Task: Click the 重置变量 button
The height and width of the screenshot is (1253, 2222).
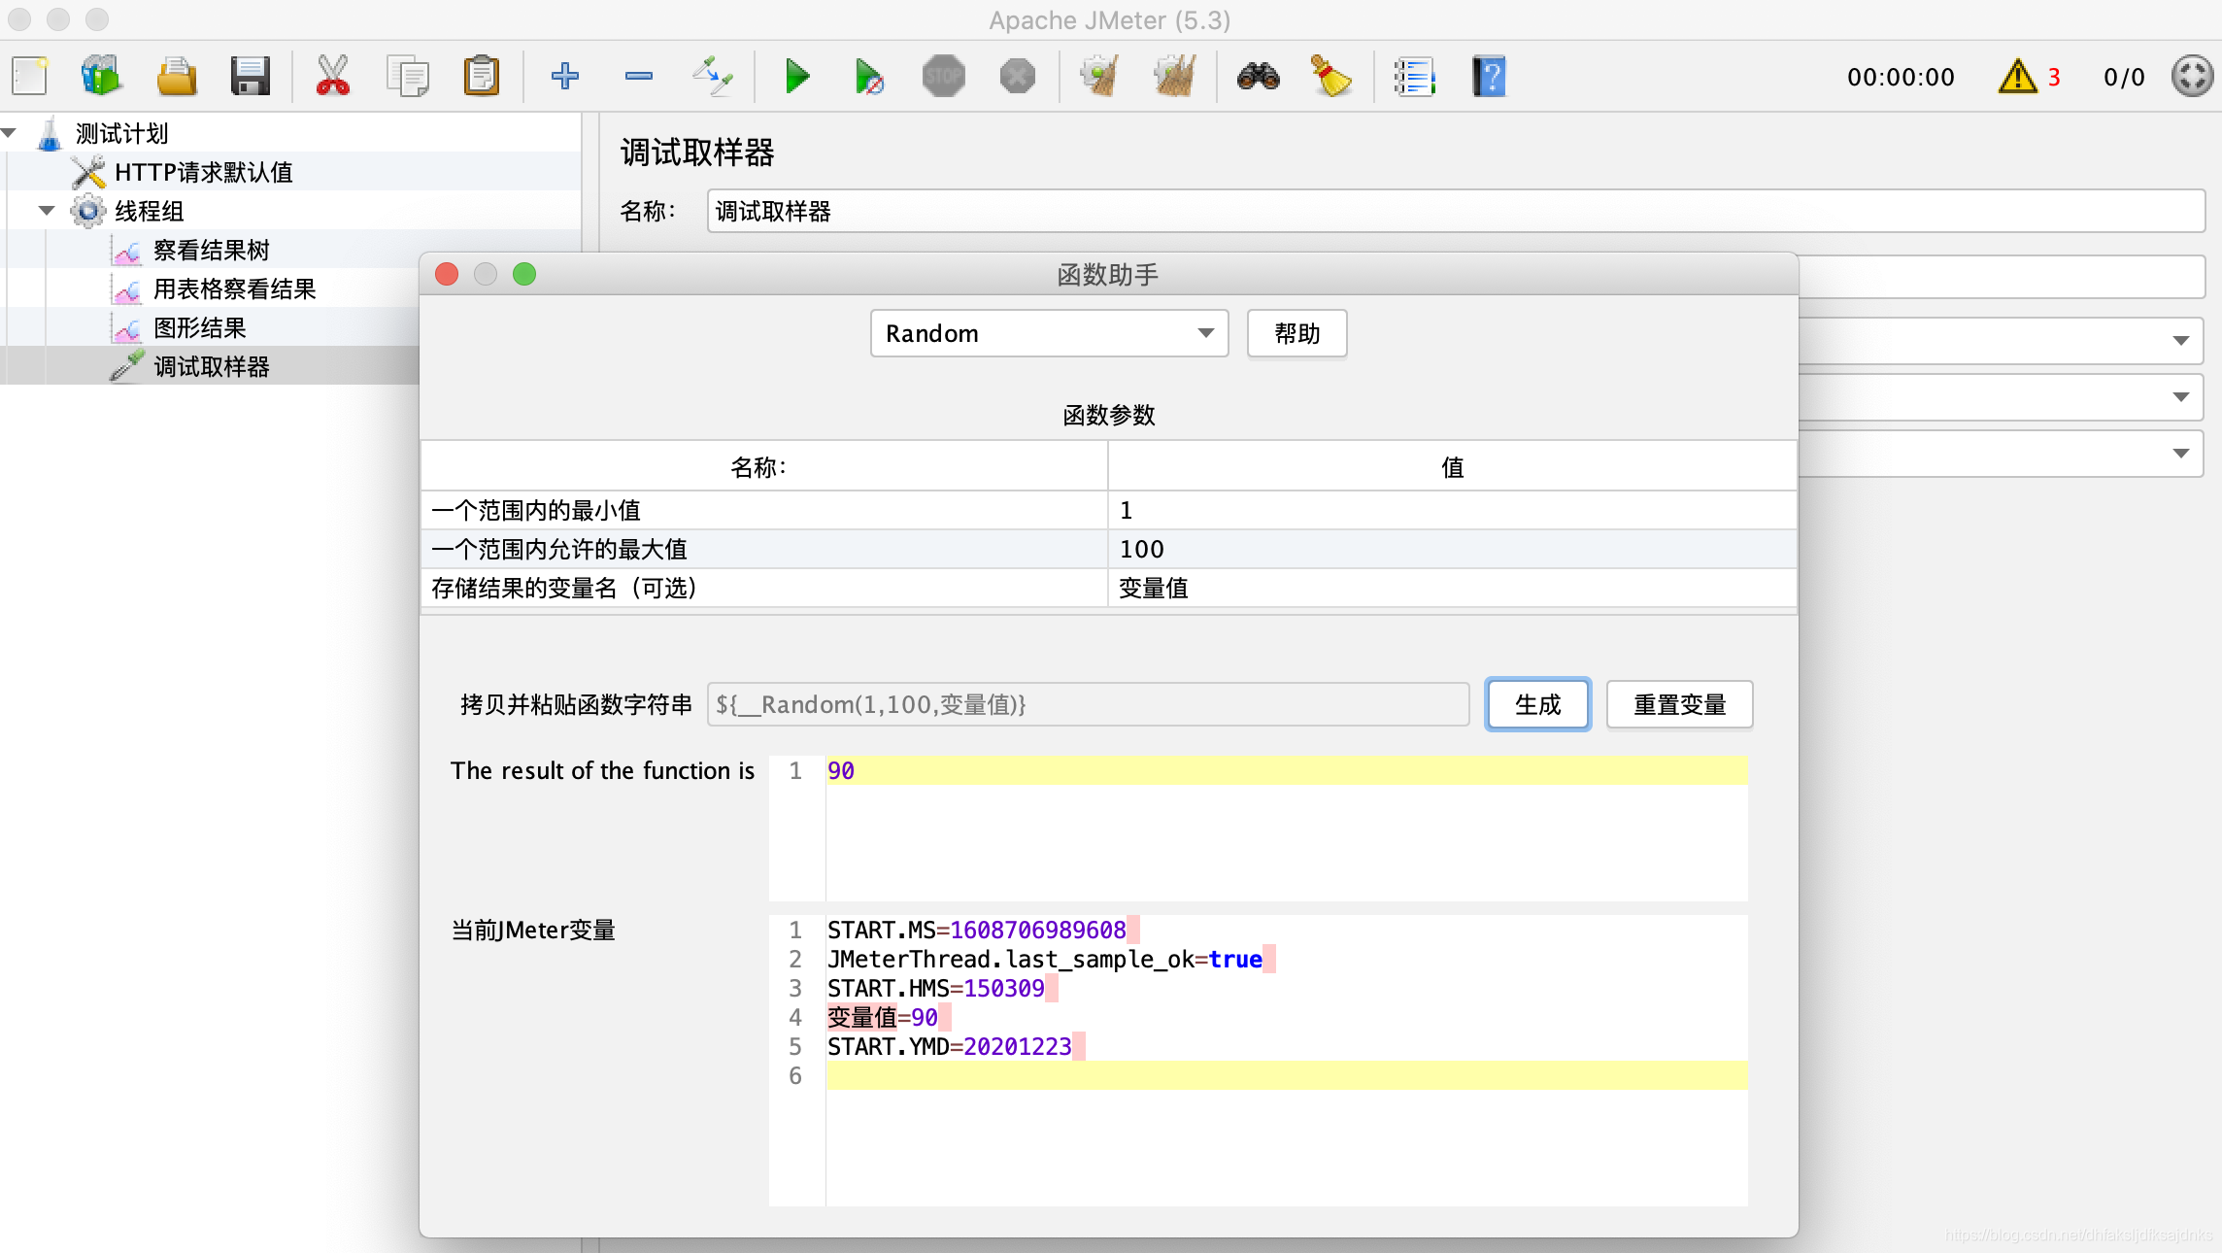Action: pyautogui.click(x=1679, y=704)
